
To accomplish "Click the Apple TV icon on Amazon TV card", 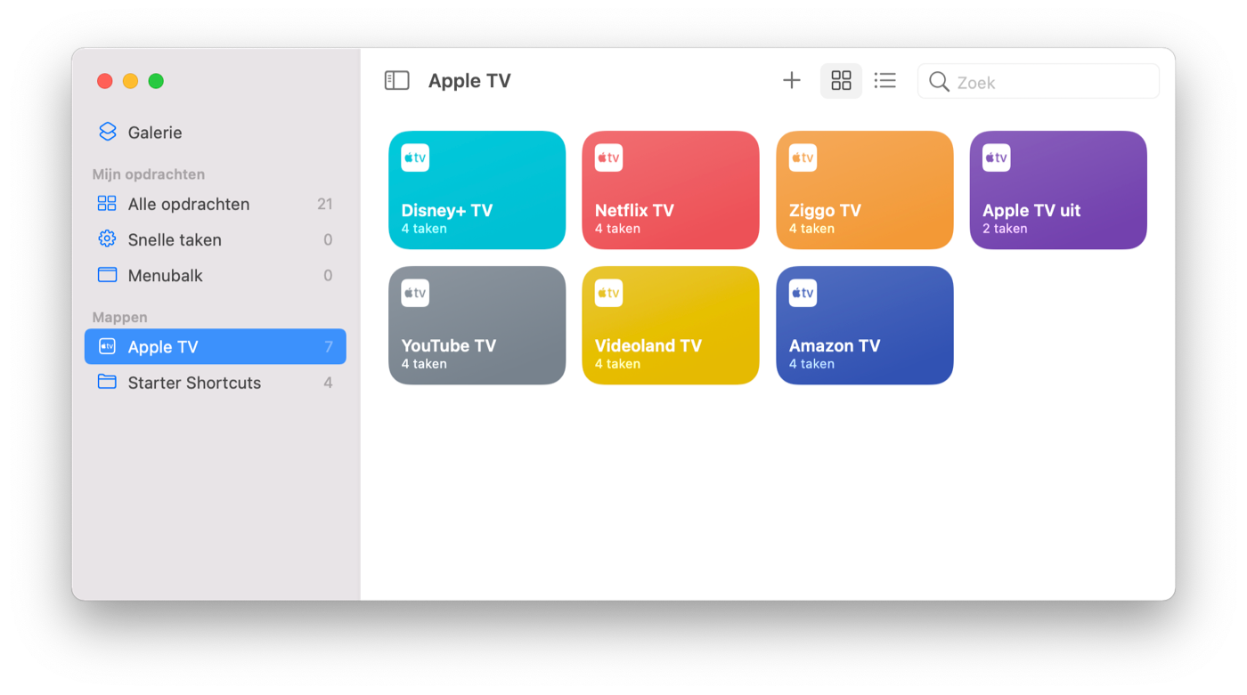I will 803,293.
